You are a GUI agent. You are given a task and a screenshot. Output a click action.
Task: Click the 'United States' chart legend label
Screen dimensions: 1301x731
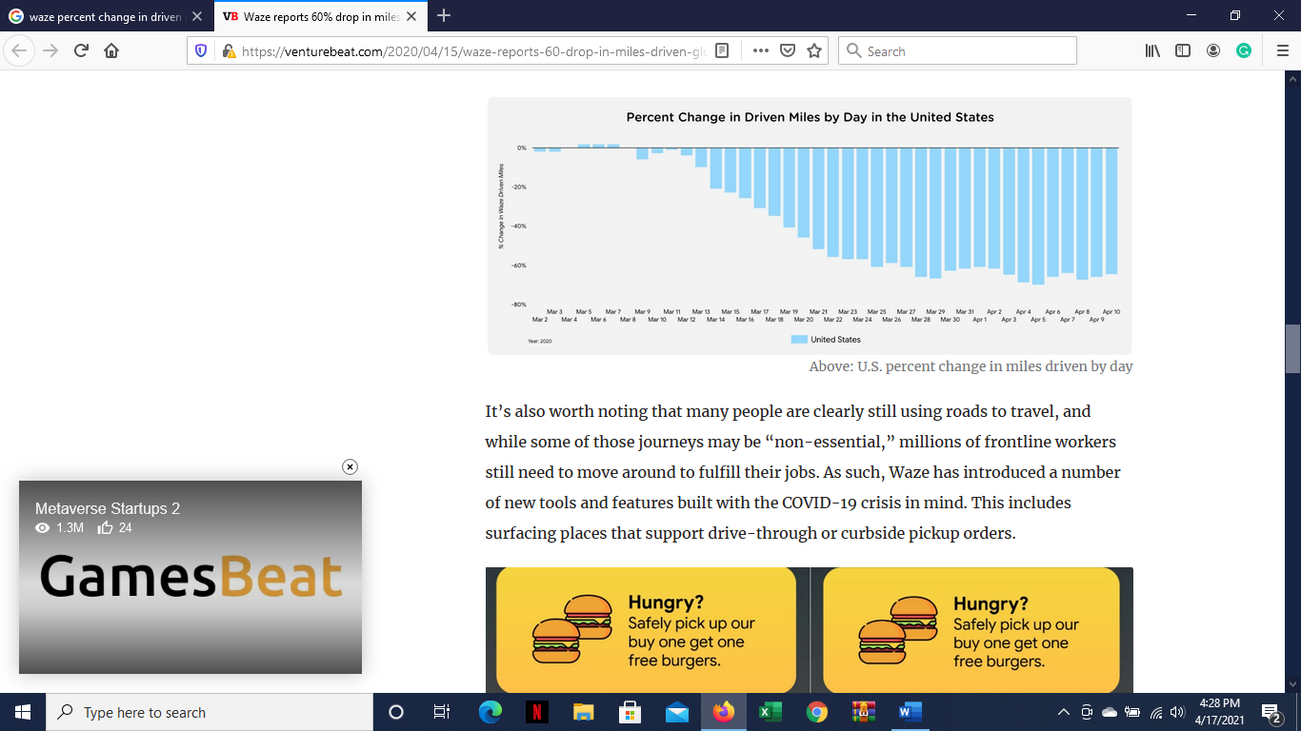tap(835, 340)
